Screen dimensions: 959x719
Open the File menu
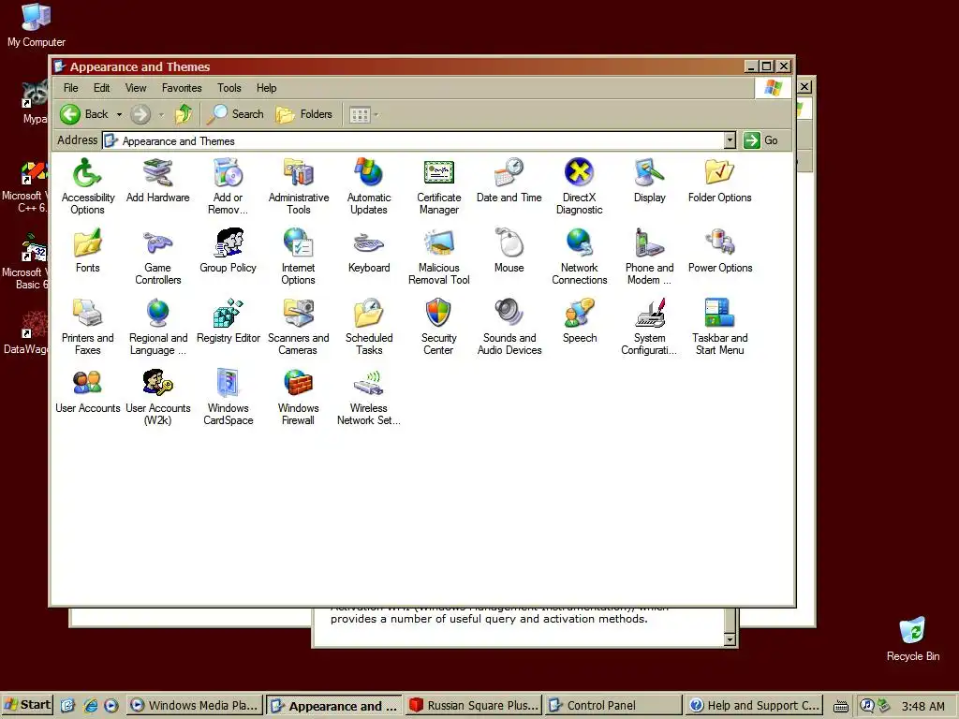coord(71,88)
